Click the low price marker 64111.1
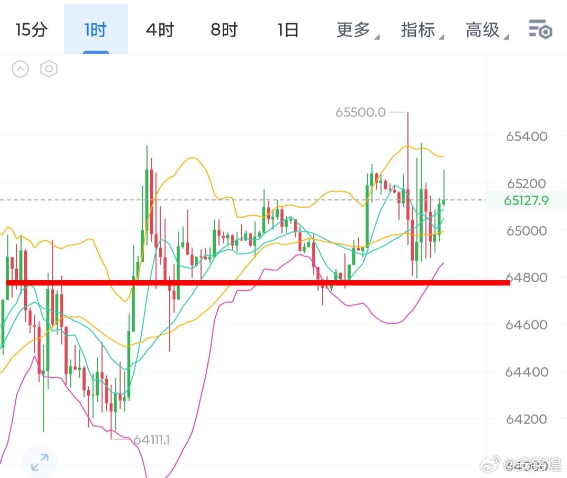567x478 pixels. pos(152,440)
